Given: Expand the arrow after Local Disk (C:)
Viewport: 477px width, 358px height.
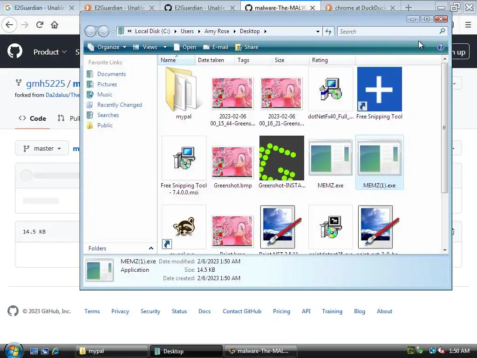Looking at the screenshot, I should click(175, 31).
